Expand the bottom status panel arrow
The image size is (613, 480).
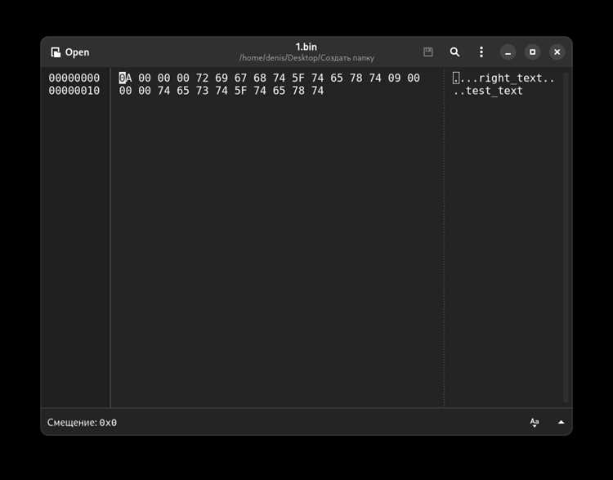561,422
